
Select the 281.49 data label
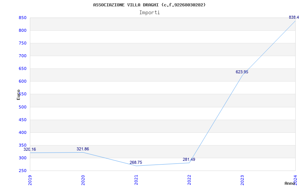tap(189, 160)
